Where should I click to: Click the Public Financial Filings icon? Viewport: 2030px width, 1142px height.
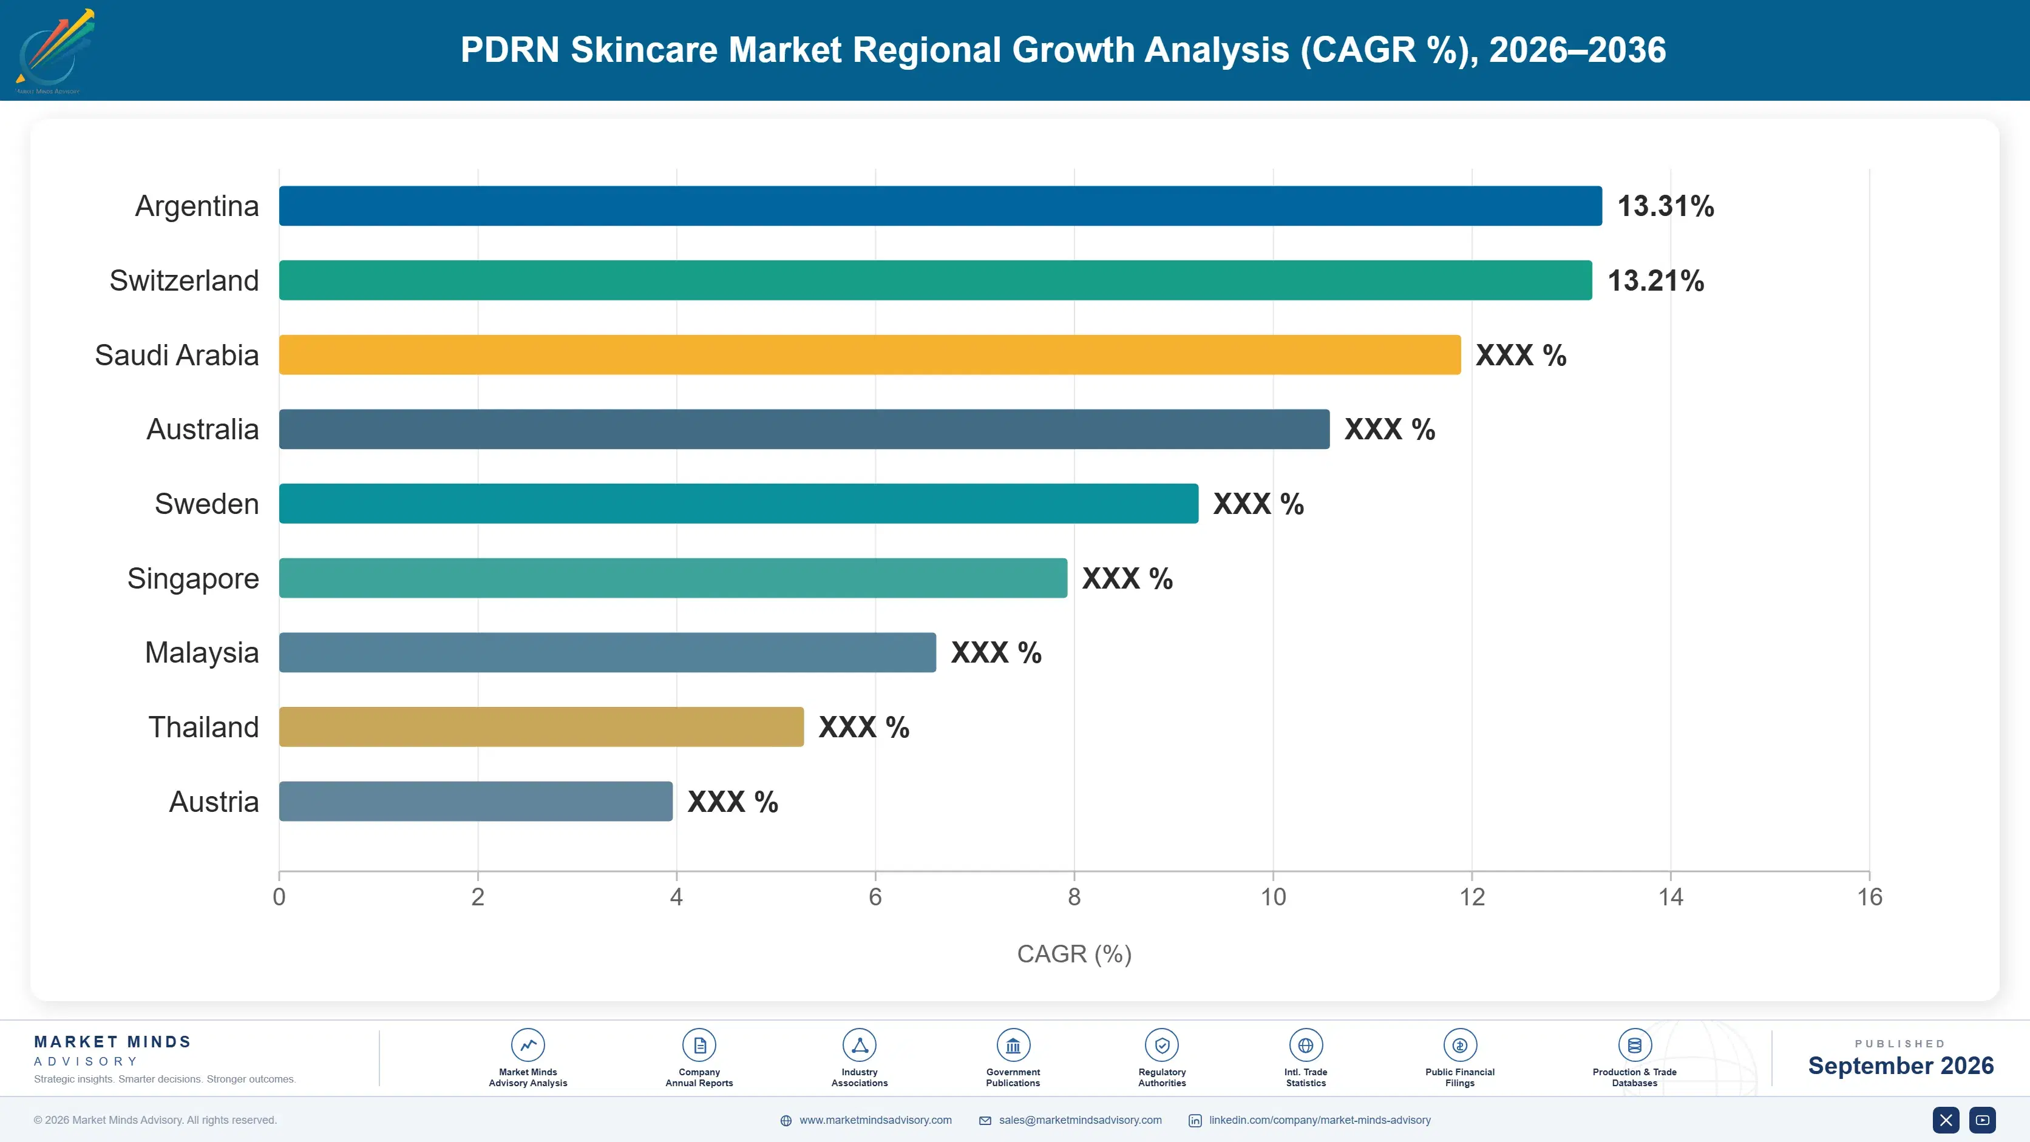tap(1460, 1045)
